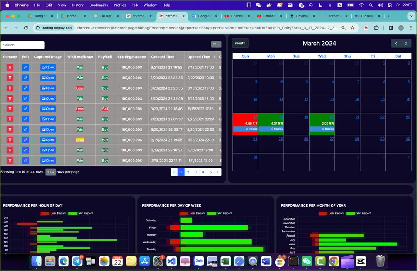
Task: Bookmark this page with star icon
Action: [x=352, y=28]
